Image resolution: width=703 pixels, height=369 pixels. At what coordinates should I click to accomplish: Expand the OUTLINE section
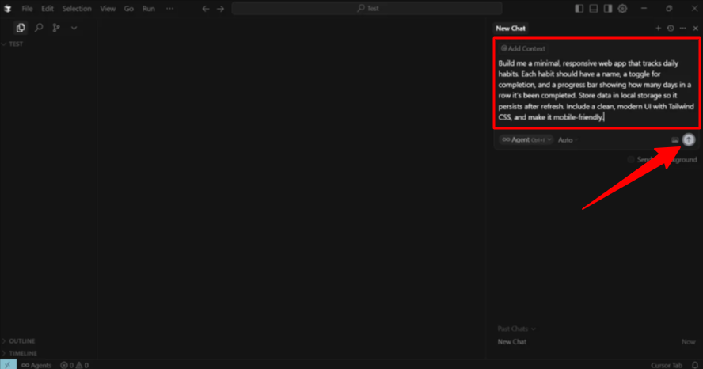pyautogui.click(x=22, y=341)
